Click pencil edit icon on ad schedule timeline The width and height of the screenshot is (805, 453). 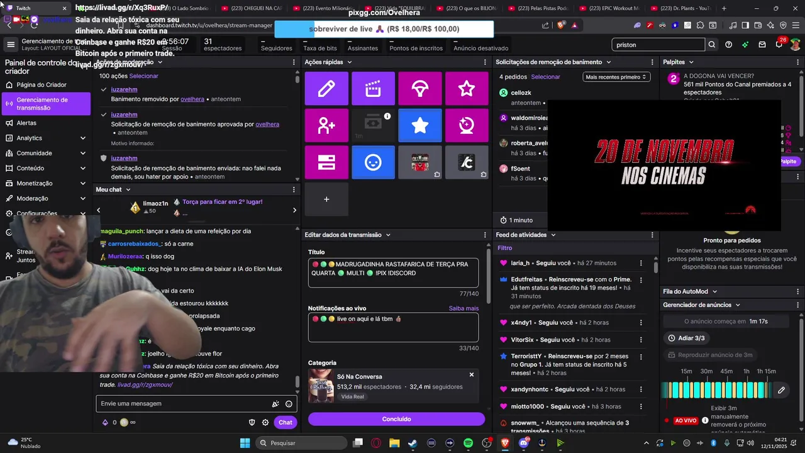(x=781, y=390)
